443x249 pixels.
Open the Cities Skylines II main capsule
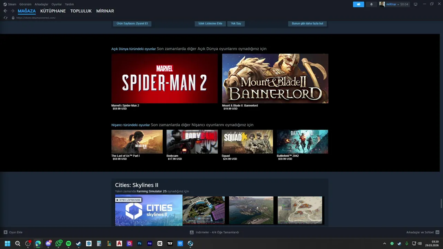tap(149, 210)
